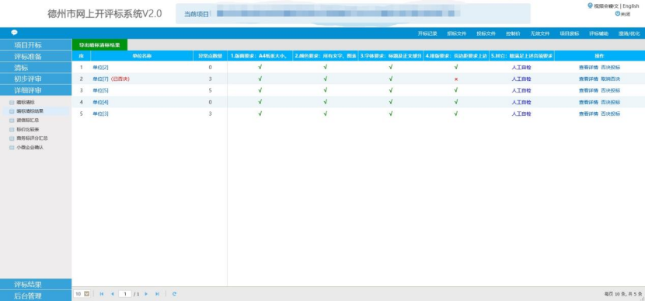Click the chat bubble icon in blue bar
The image size is (645, 301).
click(15, 33)
